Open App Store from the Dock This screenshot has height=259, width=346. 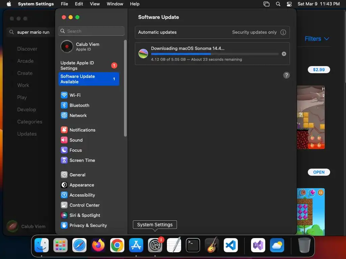(136, 245)
